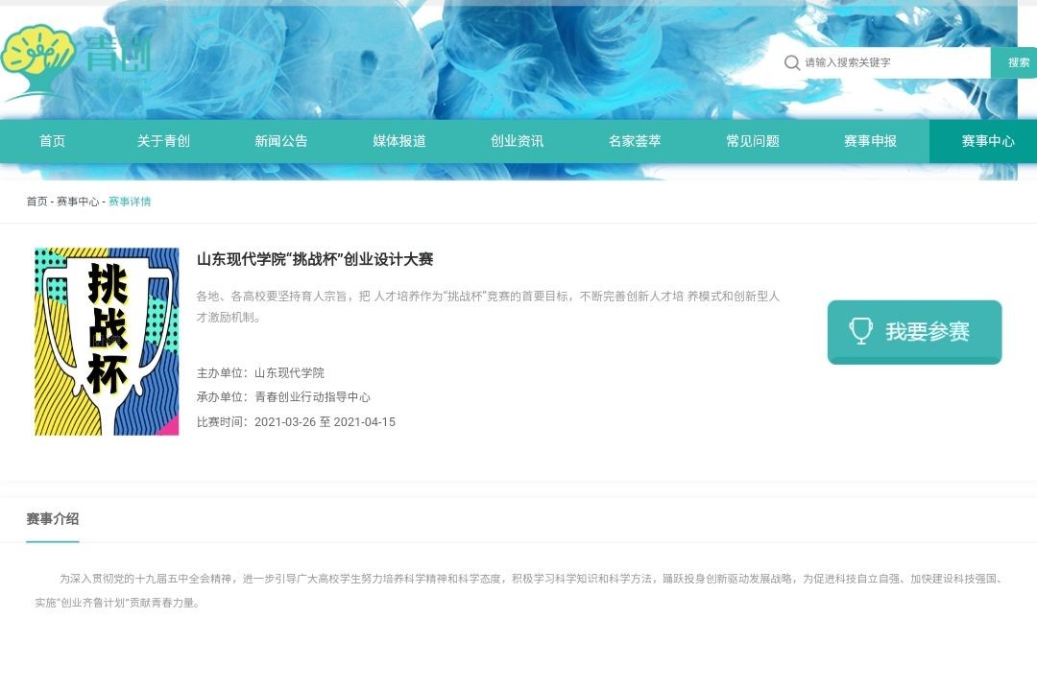Click the trophy icon on 我要参赛
Image resolution: width=1037 pixels, height=690 pixels.
tap(860, 331)
